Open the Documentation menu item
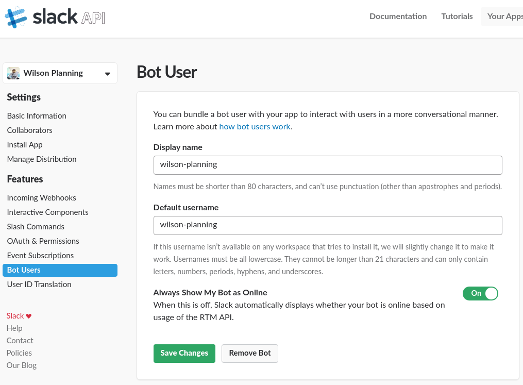The height and width of the screenshot is (385, 523). [398, 16]
